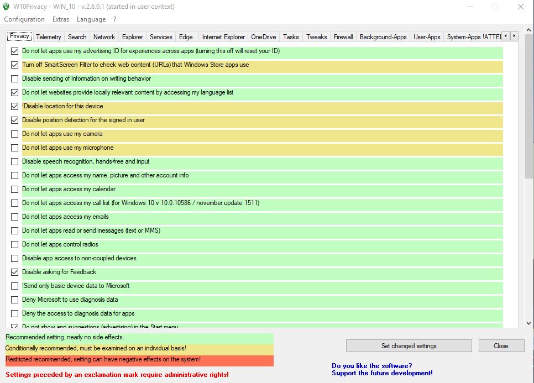Click the outer scrollbar up arrow
Image resolution: width=534 pixels, height=383 pixels.
[528, 30]
